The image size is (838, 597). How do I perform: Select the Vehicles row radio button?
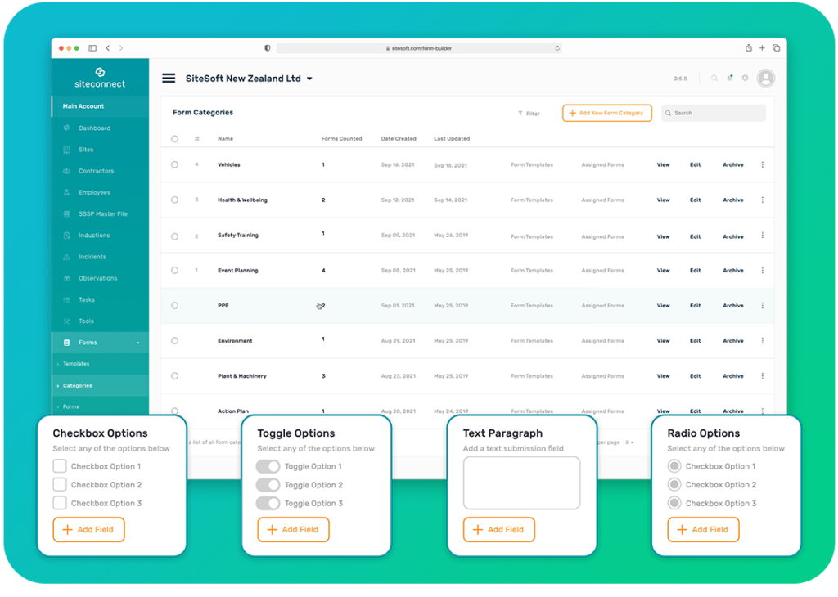(175, 165)
